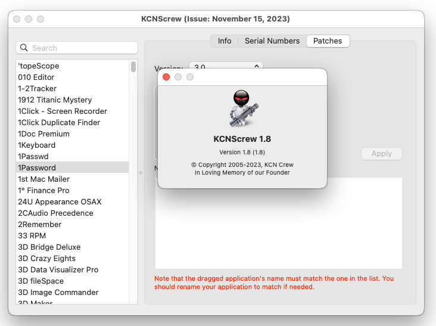
Task: Click the KCNScrew robot icon in About dialog
Action: tap(243, 108)
